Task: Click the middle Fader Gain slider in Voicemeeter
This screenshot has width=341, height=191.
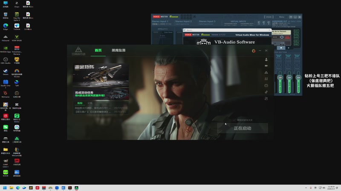Action: [x=289, y=82]
